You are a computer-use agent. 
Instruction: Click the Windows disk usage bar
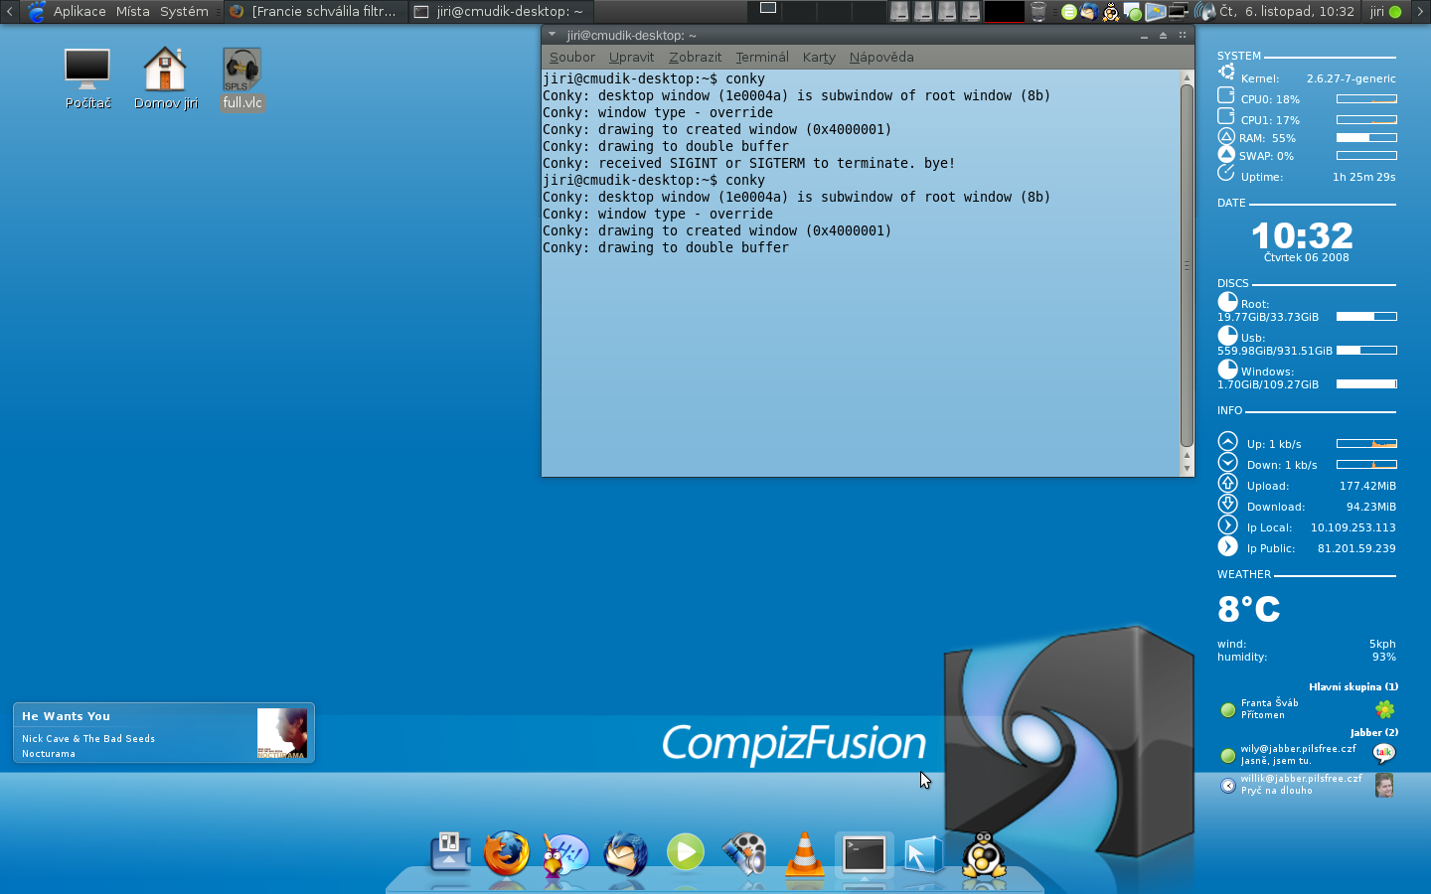click(1366, 384)
